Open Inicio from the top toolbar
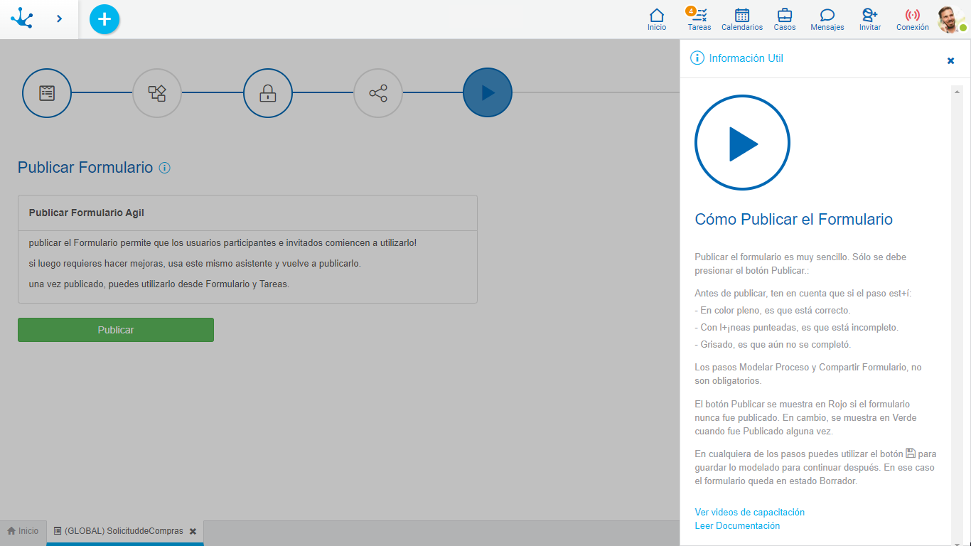Viewport: 971px width, 546px height. click(x=657, y=19)
